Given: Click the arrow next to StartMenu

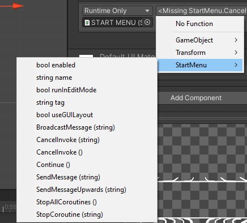Looking at the screenshot, I should click(236, 65).
